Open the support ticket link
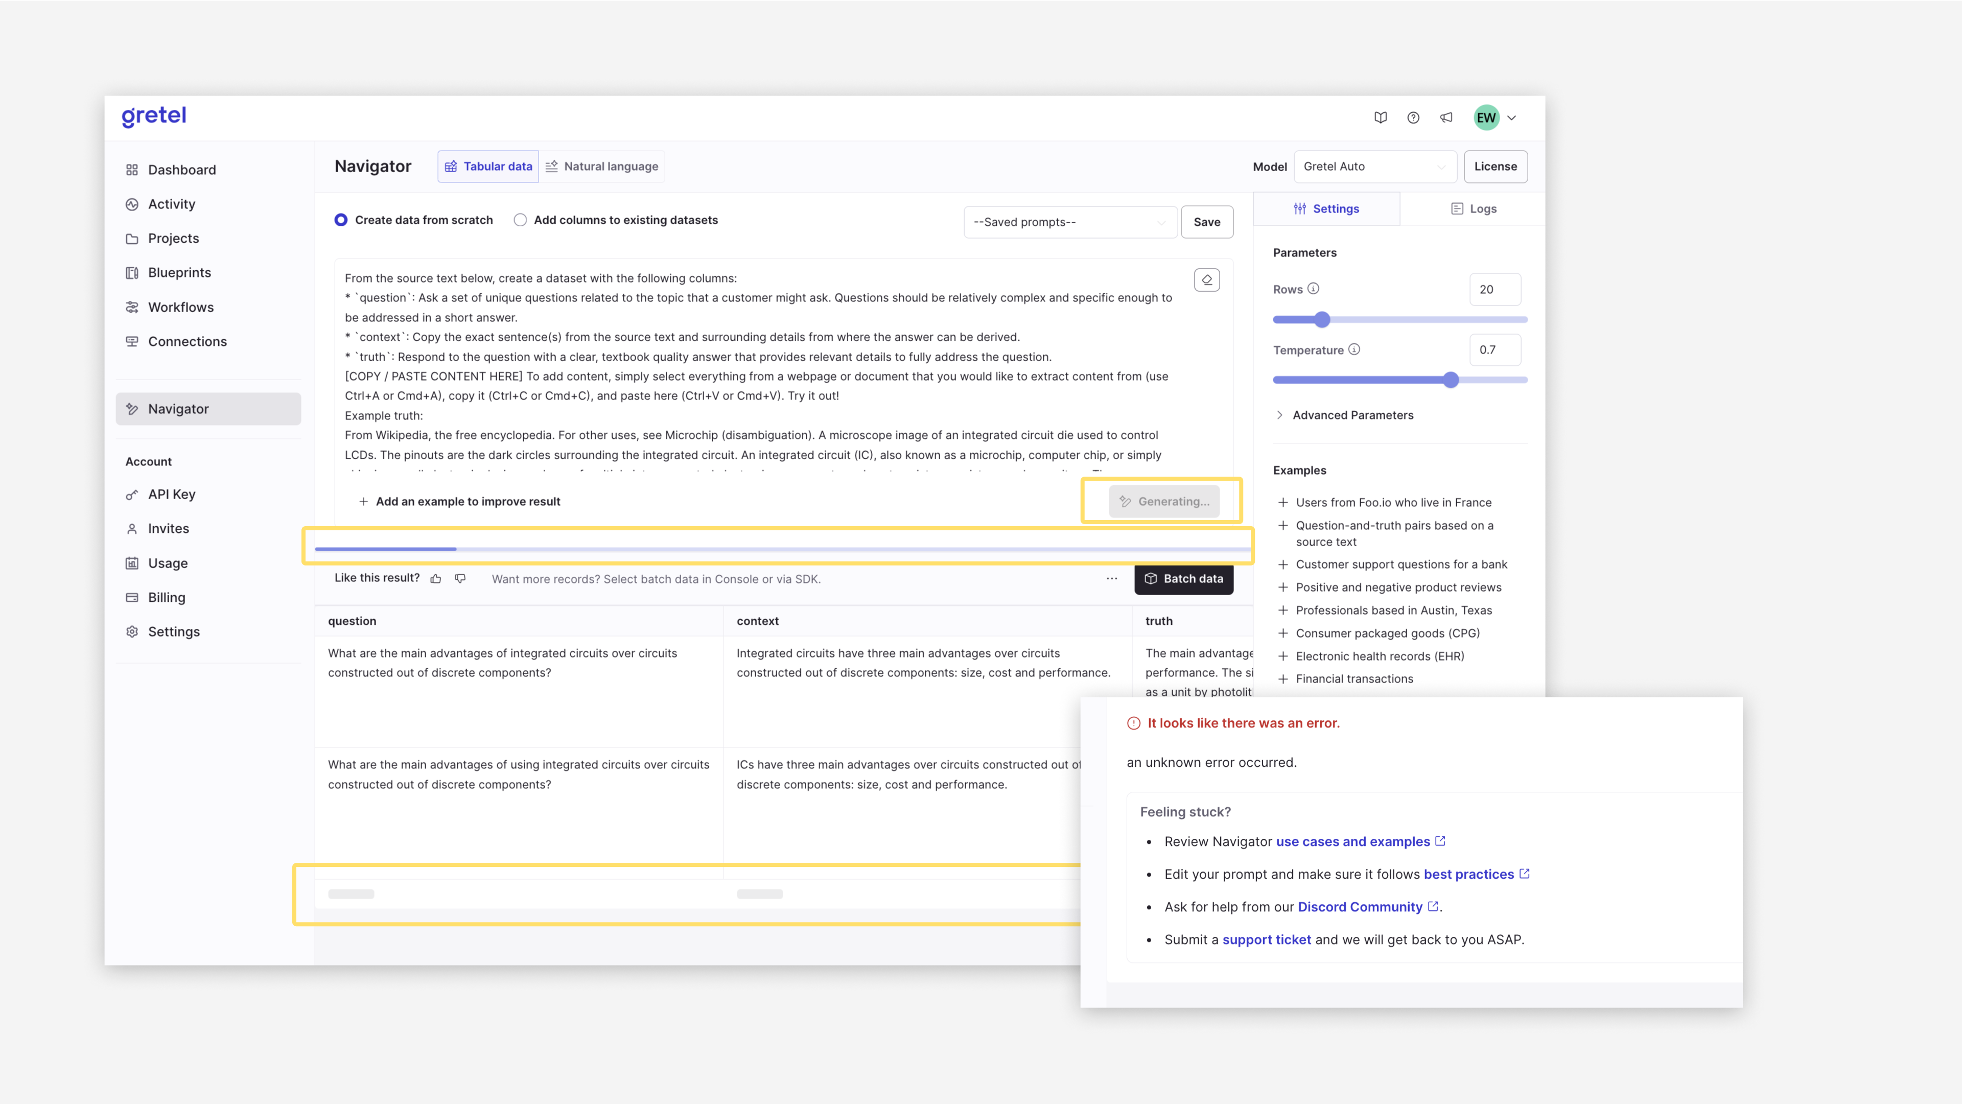Viewport: 1962px width, 1104px height. 1266,939
